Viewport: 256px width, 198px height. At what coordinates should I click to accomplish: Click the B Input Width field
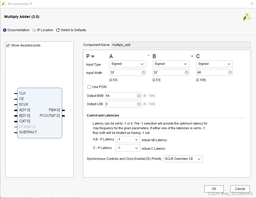pyautogui.click(x=171, y=72)
